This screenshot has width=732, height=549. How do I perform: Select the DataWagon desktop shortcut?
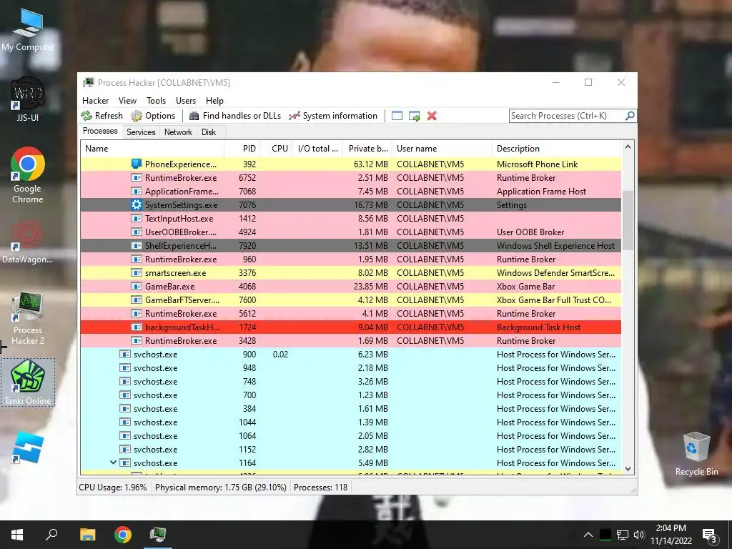(x=28, y=242)
